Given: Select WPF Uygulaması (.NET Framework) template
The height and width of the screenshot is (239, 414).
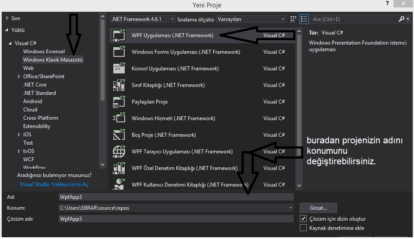Looking at the screenshot, I should pos(202,35).
